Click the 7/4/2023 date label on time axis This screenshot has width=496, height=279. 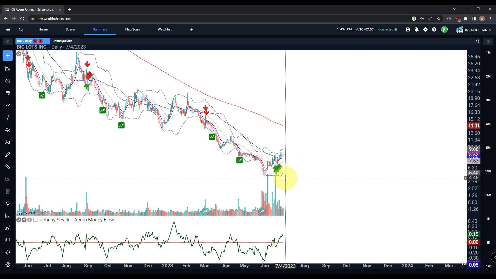point(285,266)
